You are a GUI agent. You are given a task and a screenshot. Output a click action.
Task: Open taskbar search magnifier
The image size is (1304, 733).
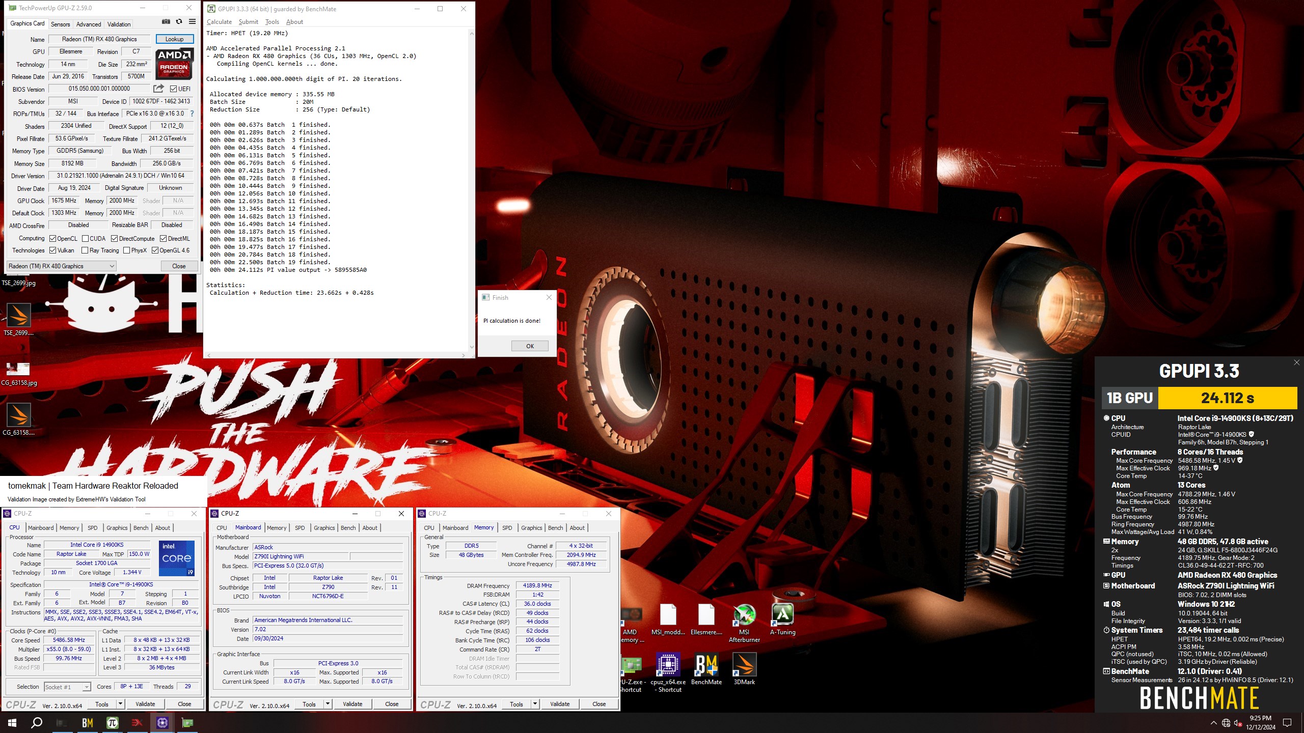point(37,723)
